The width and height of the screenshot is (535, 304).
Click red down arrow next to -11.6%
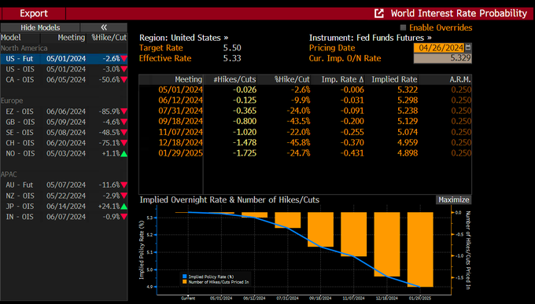click(124, 185)
